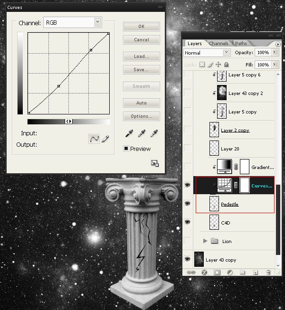Click lock transparent pixels icon
Screen dimensions: 285x310
(202, 65)
